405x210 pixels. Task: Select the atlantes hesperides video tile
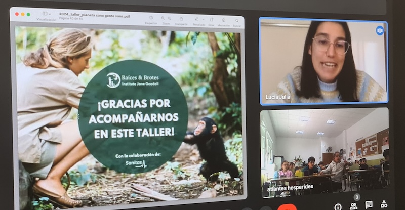pos(325,152)
